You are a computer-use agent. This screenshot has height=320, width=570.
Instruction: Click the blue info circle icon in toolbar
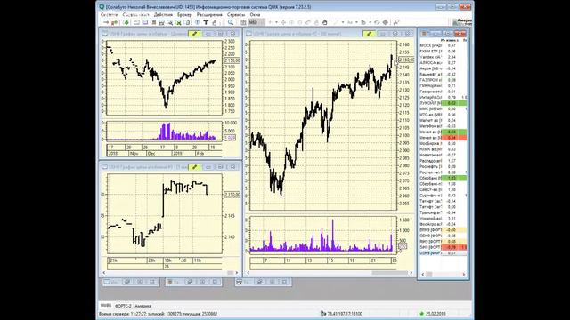pos(198,22)
